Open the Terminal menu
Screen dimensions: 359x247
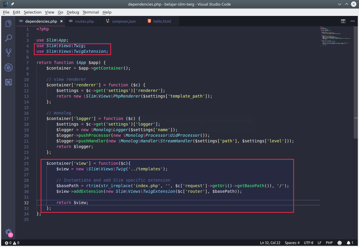click(x=91, y=12)
